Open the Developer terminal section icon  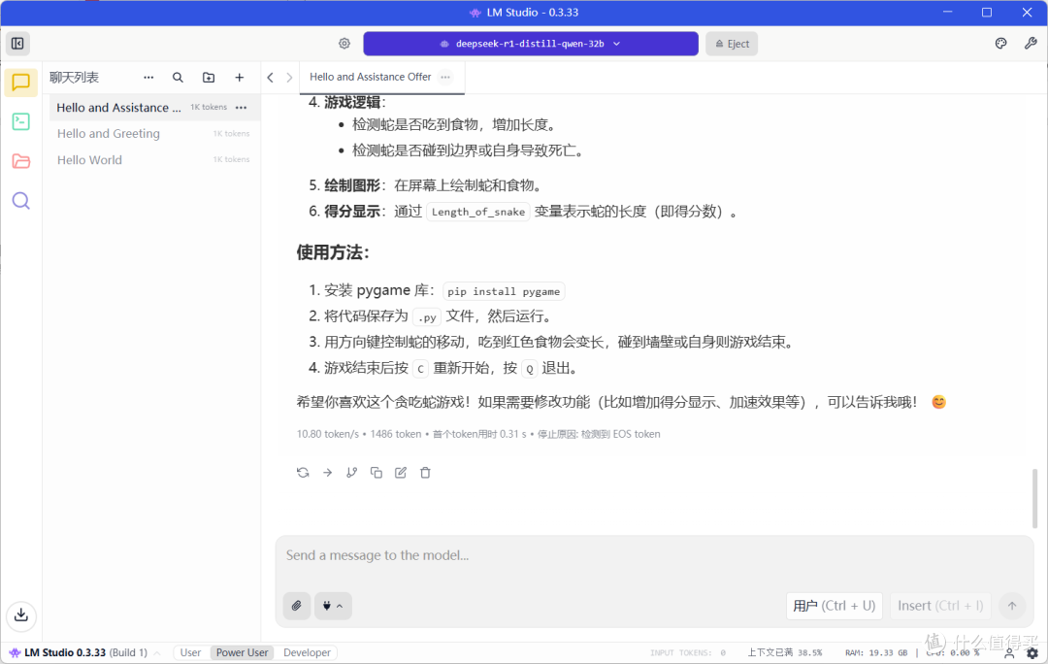20,121
